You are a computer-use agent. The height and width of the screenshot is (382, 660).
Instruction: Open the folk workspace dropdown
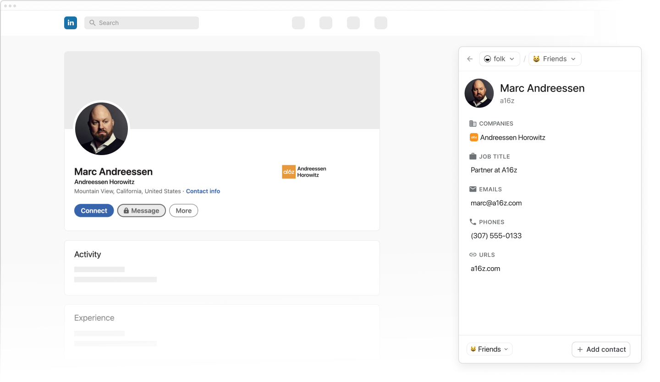click(x=499, y=59)
